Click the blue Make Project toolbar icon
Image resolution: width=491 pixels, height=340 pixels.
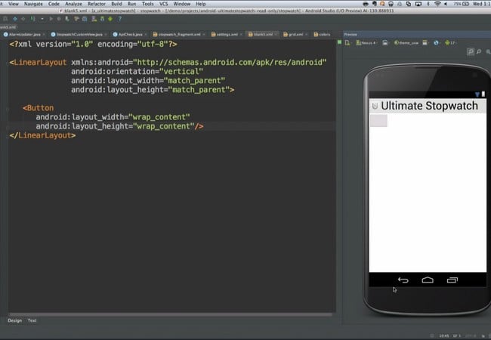(14, 19)
